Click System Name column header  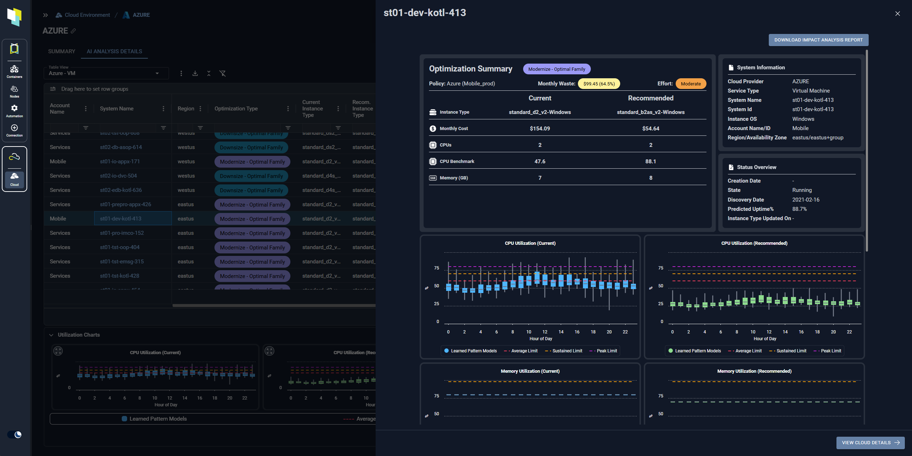tap(117, 109)
